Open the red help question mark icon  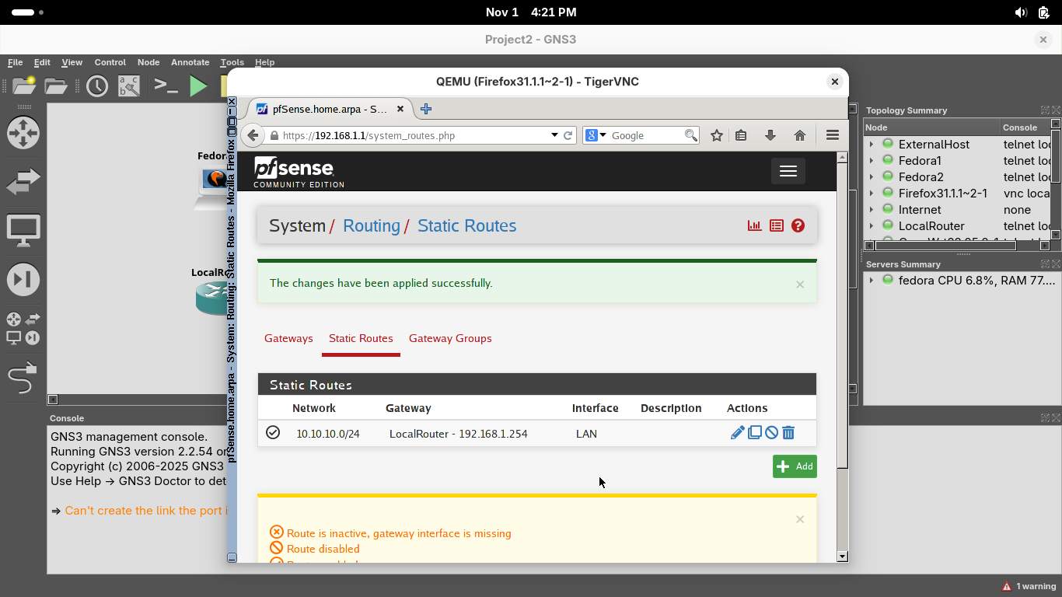(x=798, y=225)
